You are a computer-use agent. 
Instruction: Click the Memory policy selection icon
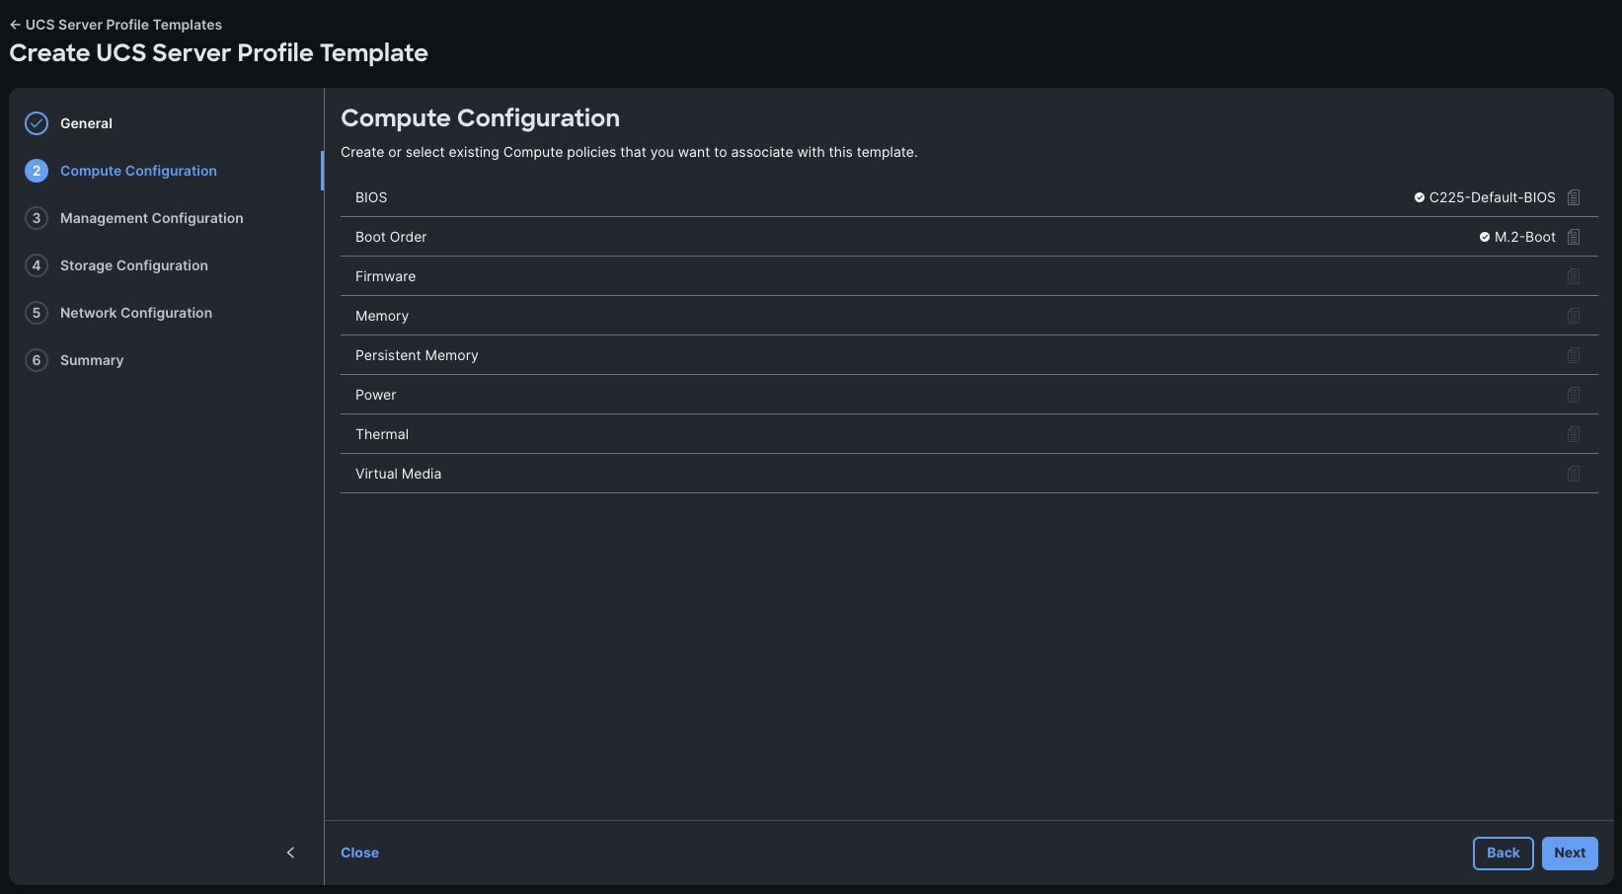click(1574, 316)
